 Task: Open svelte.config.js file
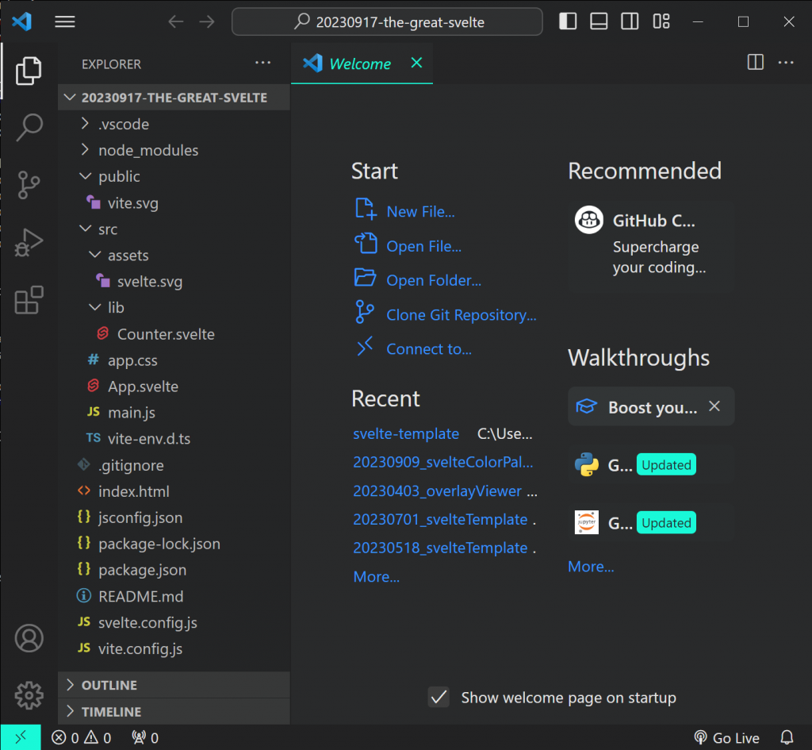(174, 622)
